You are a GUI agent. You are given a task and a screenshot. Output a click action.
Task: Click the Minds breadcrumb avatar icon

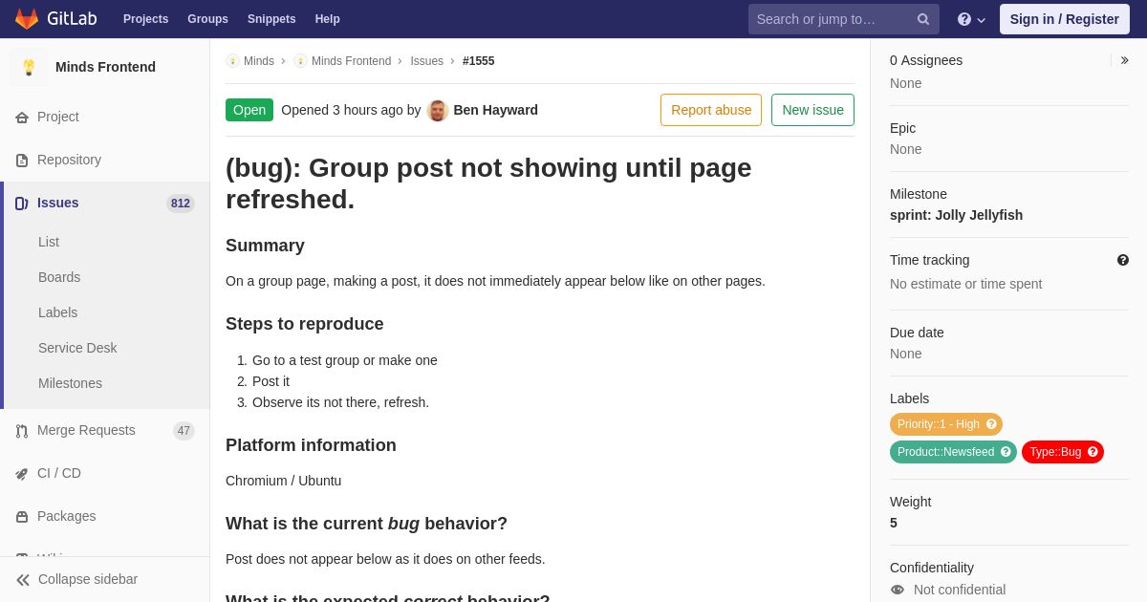point(232,61)
